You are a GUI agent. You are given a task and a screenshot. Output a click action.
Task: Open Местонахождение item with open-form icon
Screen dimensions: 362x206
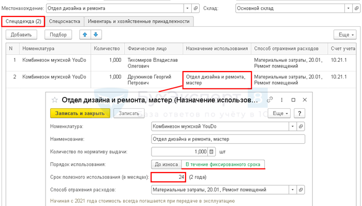pyautogui.click(x=195, y=8)
